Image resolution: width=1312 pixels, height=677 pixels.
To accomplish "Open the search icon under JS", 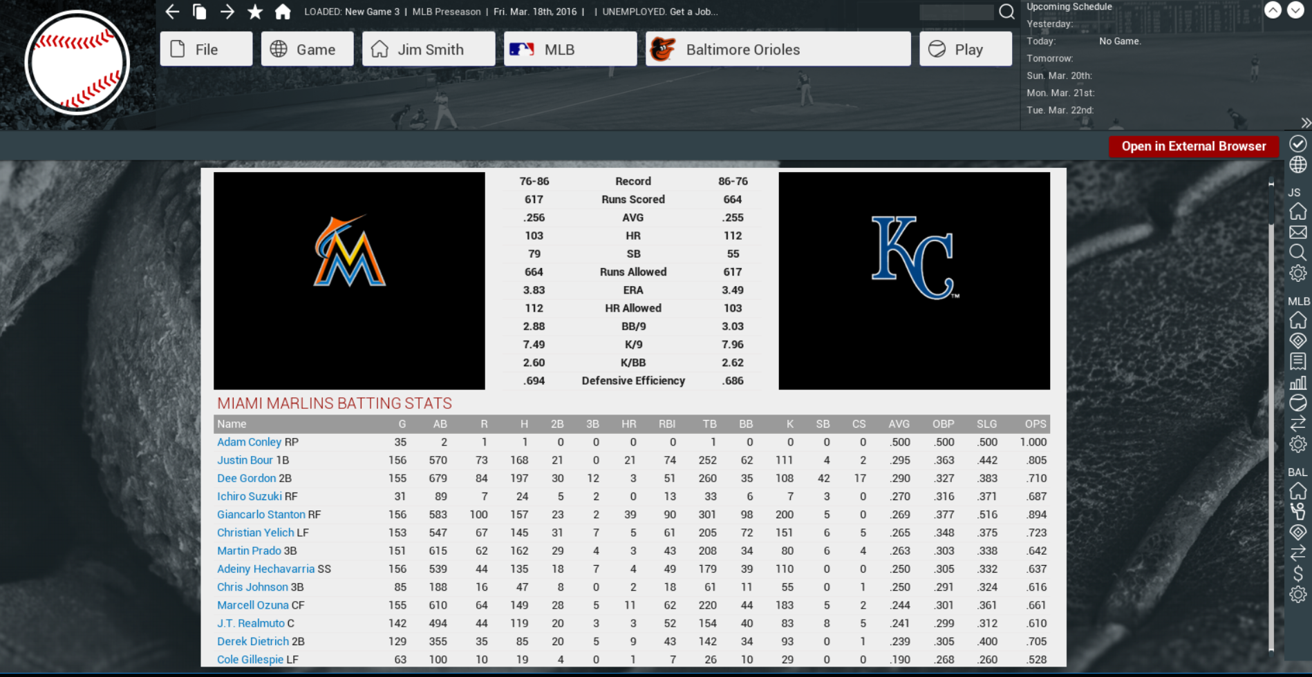I will coord(1297,252).
